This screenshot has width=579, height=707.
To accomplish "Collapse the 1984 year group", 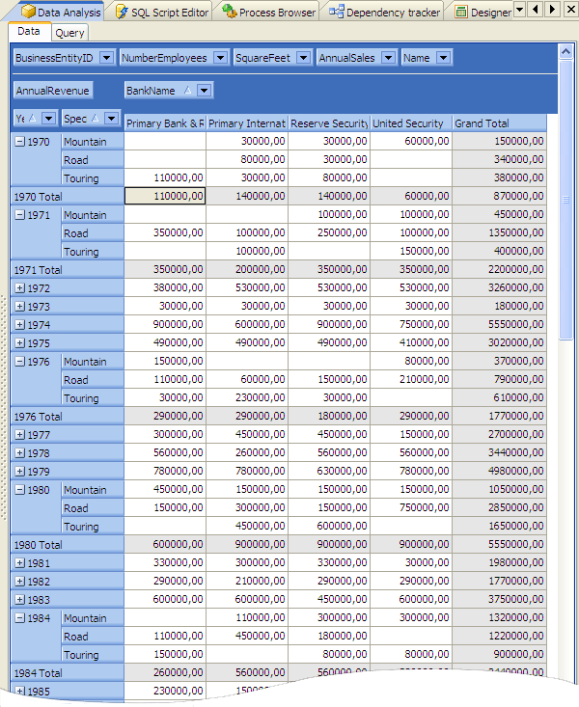I will [19, 618].
